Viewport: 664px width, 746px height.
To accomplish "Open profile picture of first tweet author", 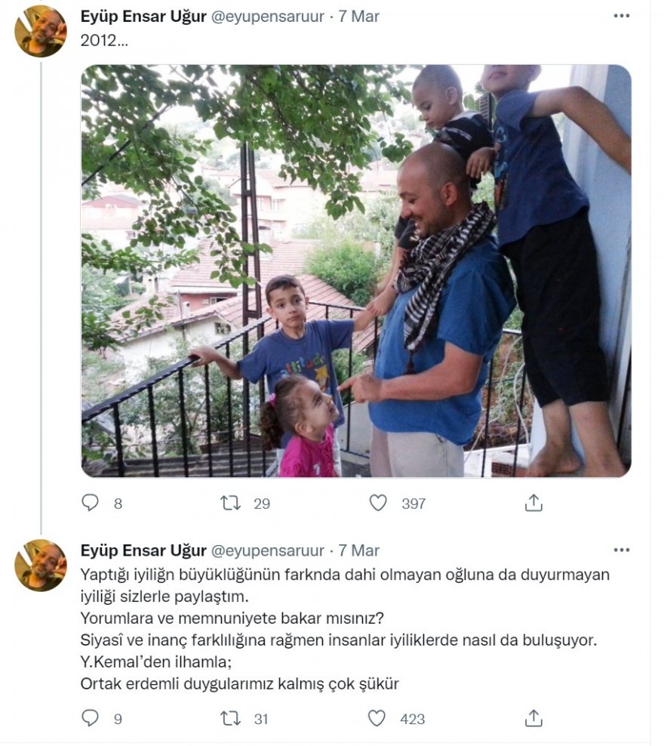I will click(x=41, y=32).
